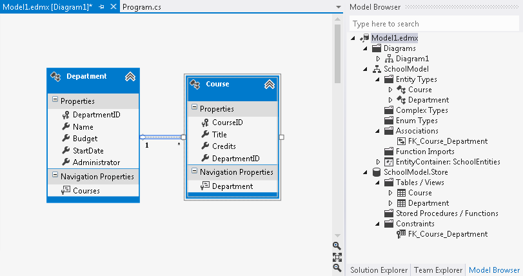Click the FK_Course_Department association icon under Associations

coord(401,141)
